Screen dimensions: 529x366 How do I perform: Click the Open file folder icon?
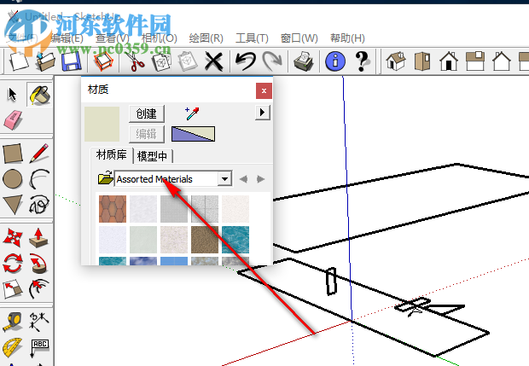pos(45,61)
